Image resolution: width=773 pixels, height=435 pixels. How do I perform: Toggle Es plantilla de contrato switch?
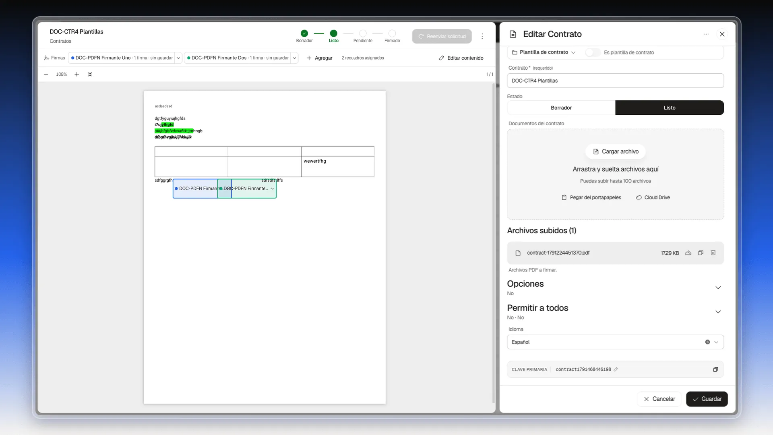click(593, 52)
